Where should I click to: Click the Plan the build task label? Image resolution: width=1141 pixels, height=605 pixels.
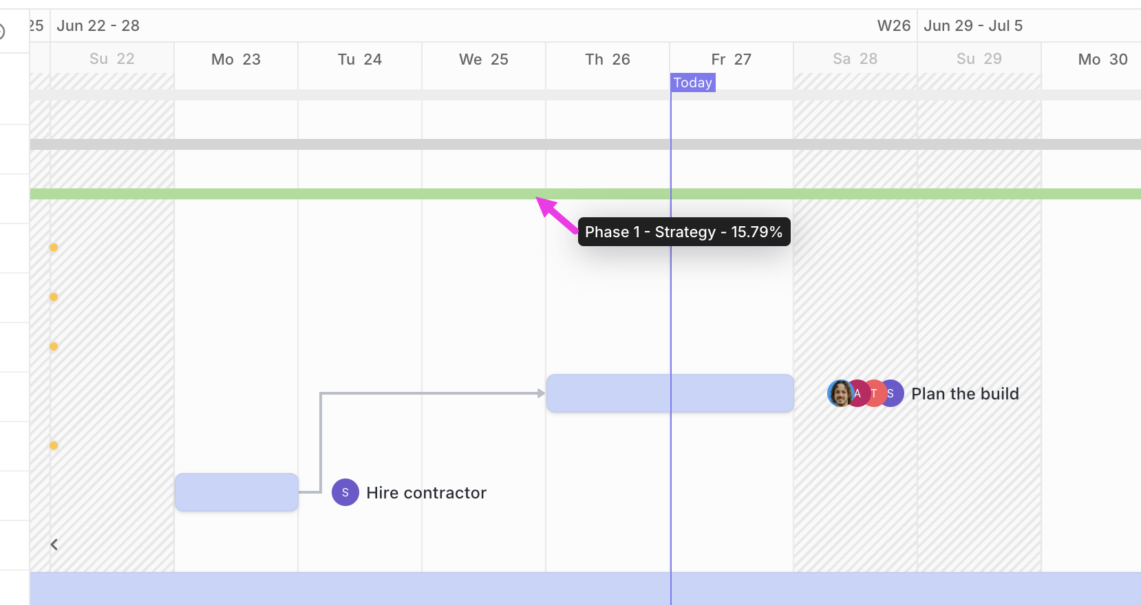pos(965,393)
